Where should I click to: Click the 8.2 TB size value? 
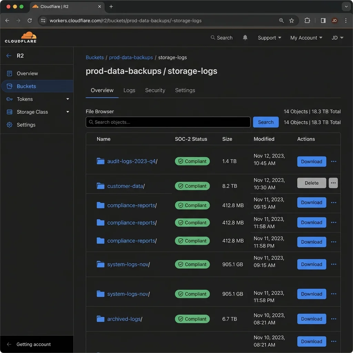tap(230, 186)
